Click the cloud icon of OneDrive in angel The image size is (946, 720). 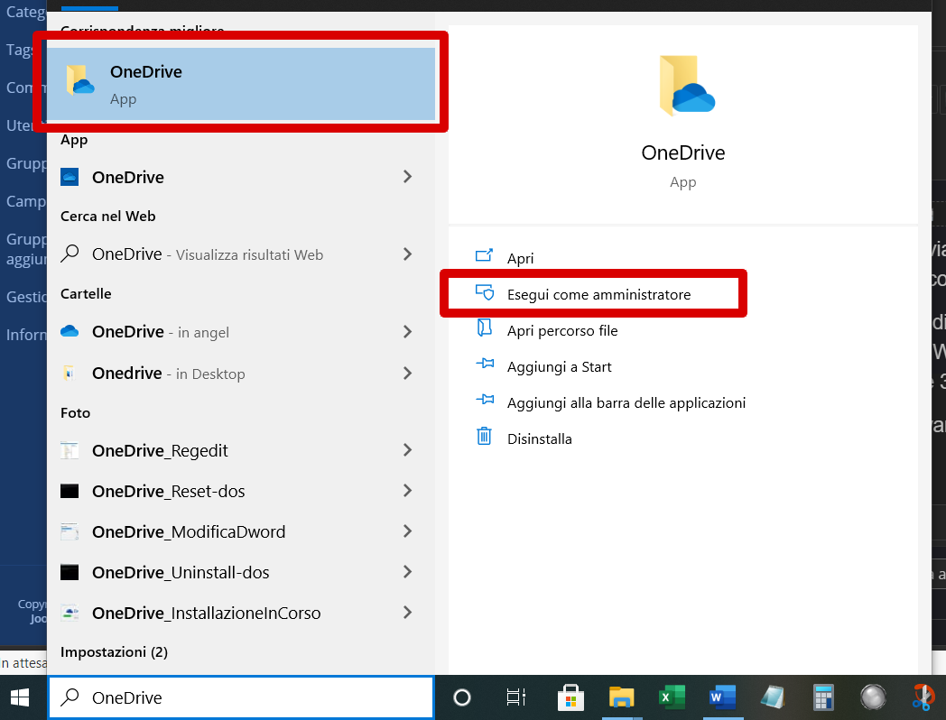[70, 331]
